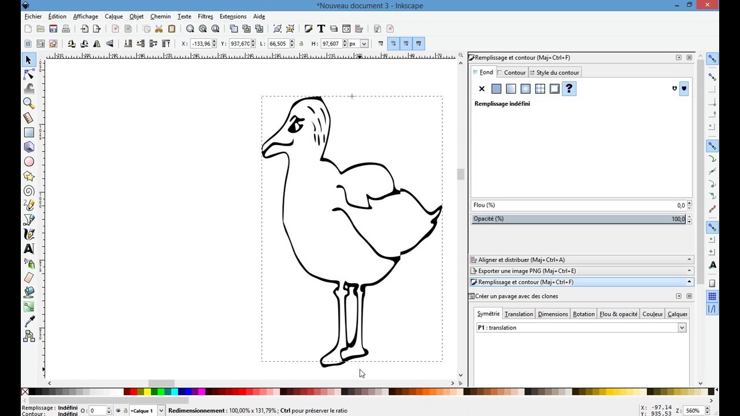Adjust the Opacité slider bar

[578, 219]
